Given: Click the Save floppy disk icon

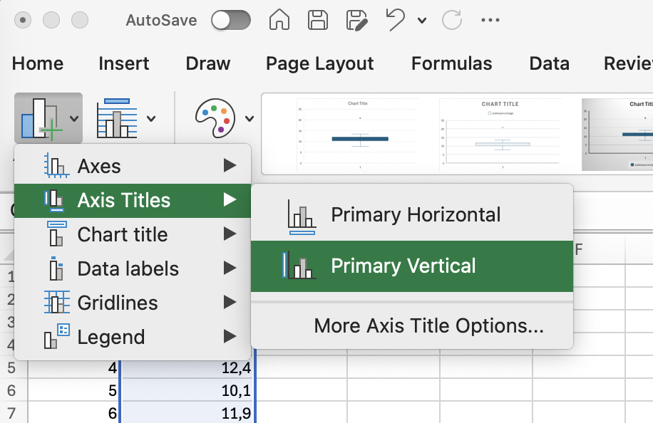Looking at the screenshot, I should click(318, 20).
